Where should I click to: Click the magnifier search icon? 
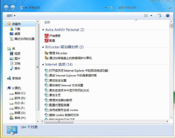click(170, 8)
